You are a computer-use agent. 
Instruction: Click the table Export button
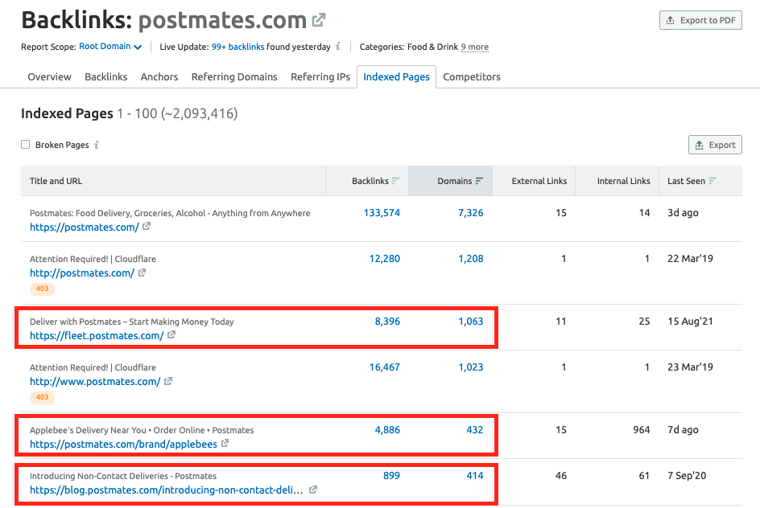coord(715,145)
